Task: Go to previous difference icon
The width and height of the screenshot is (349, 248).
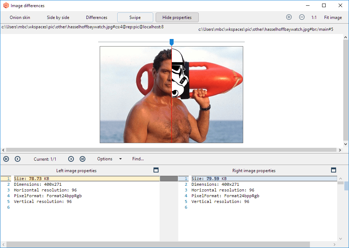Action: click(x=18, y=159)
